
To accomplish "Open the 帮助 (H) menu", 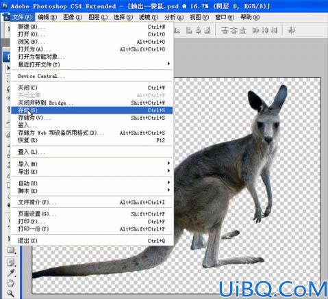I will tap(250, 17).
